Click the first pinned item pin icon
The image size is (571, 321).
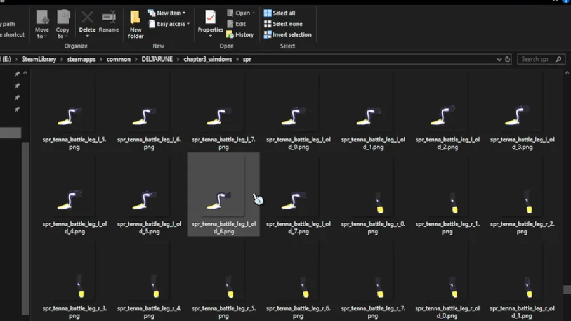click(16, 74)
